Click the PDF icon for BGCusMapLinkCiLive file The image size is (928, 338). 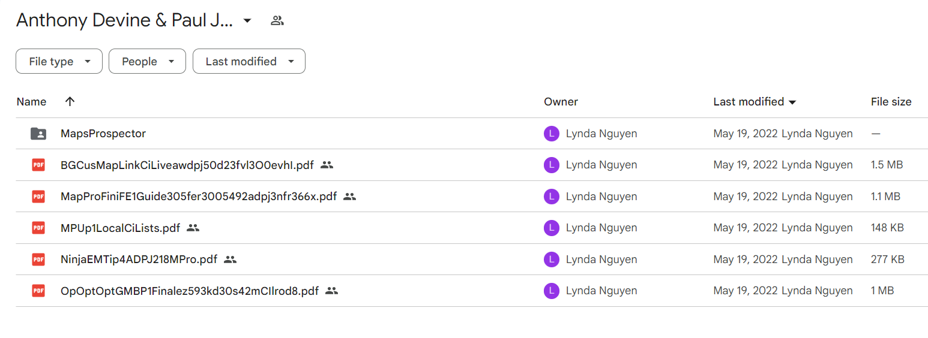click(38, 165)
